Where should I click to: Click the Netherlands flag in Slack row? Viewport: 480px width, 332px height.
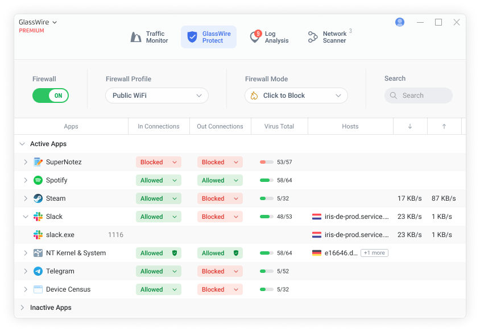317,217
